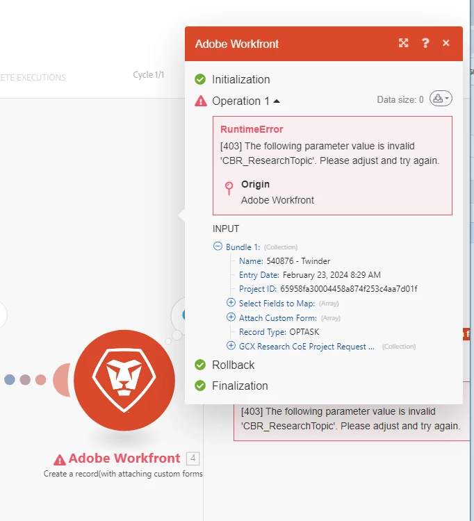
Task: Click the Data size: 0 label
Action: click(x=400, y=99)
